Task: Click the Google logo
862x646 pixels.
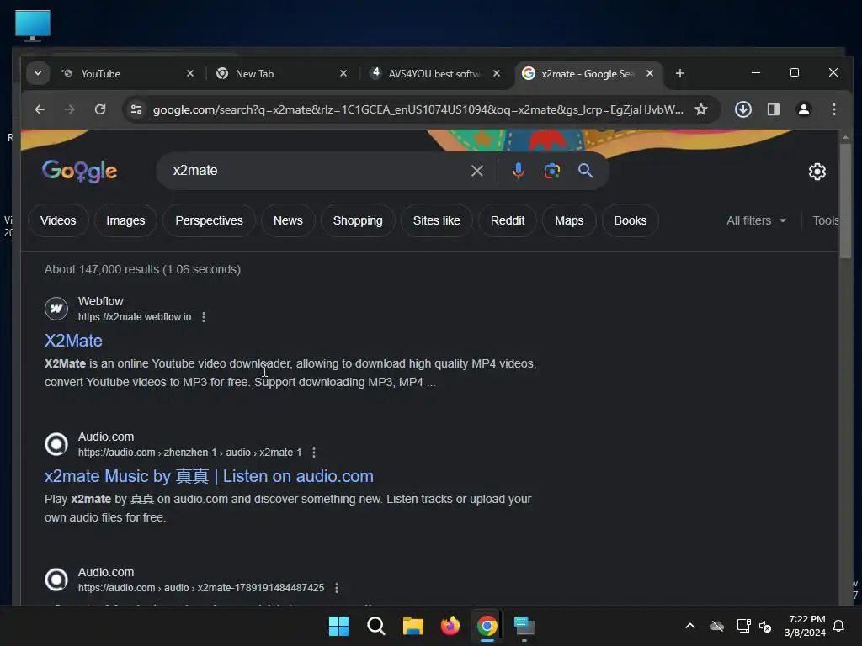Action: click(80, 171)
